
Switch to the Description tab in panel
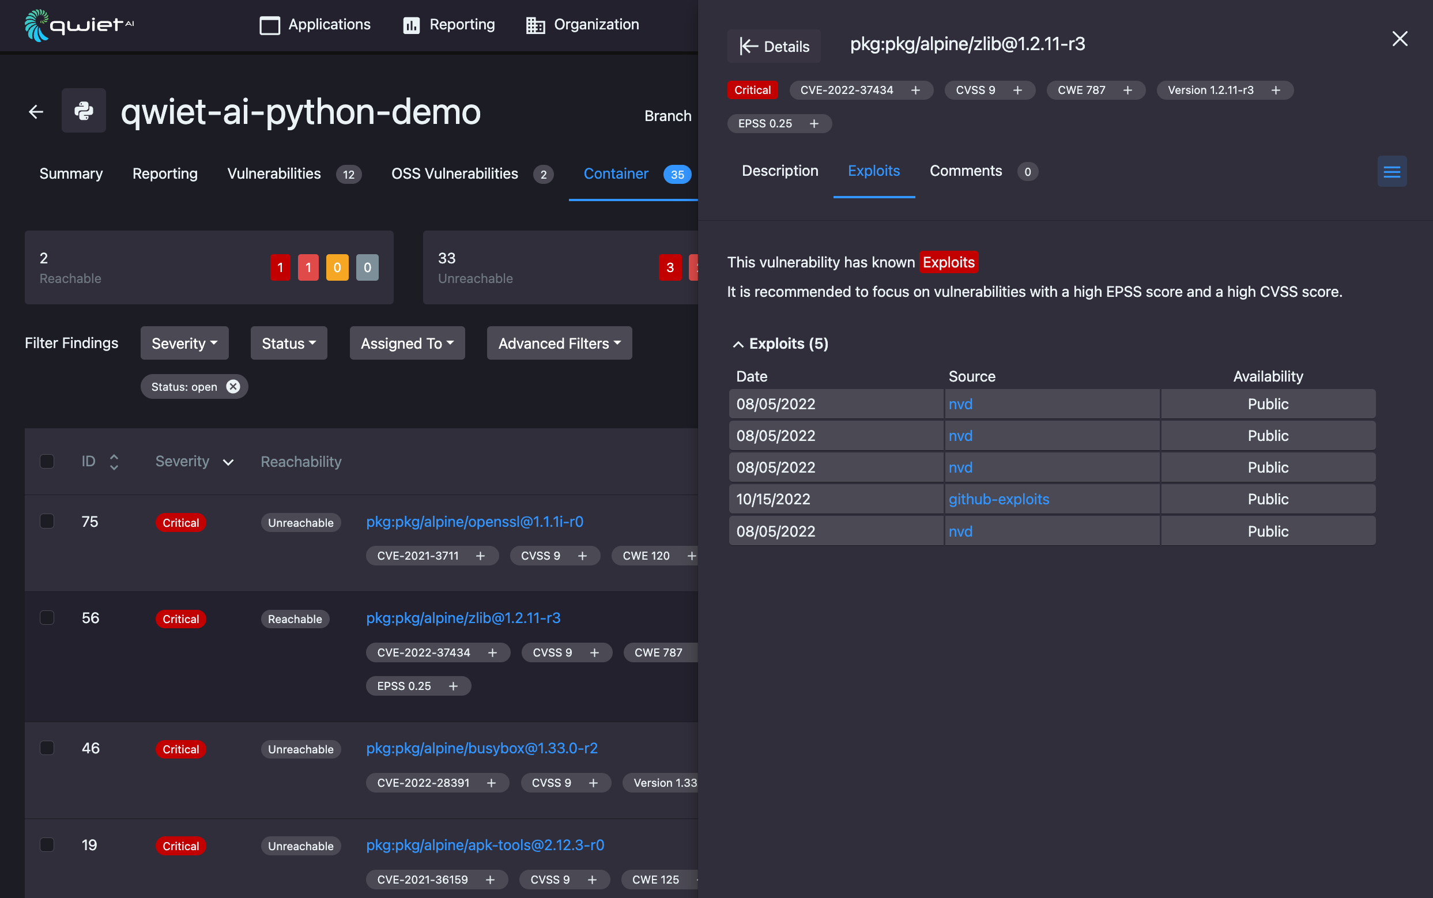780,171
